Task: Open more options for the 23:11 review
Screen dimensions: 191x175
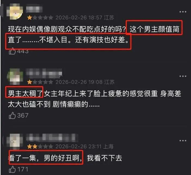Action: 183,141
